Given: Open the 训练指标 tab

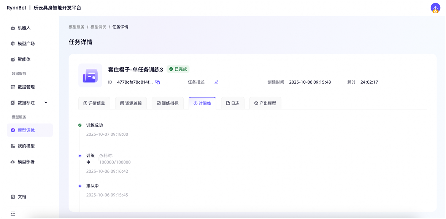Looking at the screenshot, I should (168, 103).
